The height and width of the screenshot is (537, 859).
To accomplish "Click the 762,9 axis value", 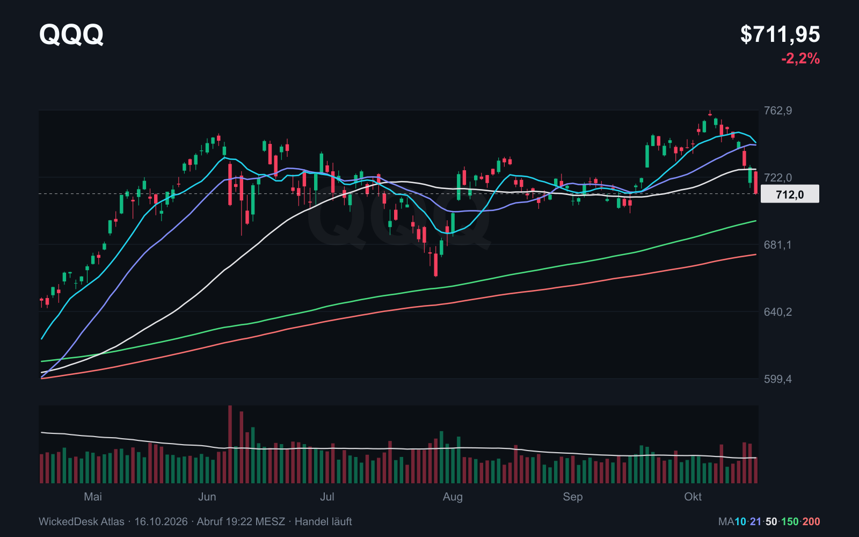I will click(777, 111).
